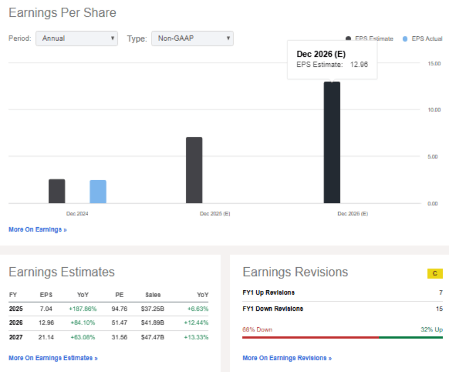Open the Period dropdown showing Annual
Image resolution: width=449 pixels, height=372 pixels.
77,38
